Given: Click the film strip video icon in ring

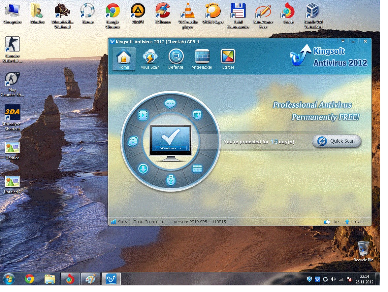Looking at the screenshot, I should click(x=143, y=115).
